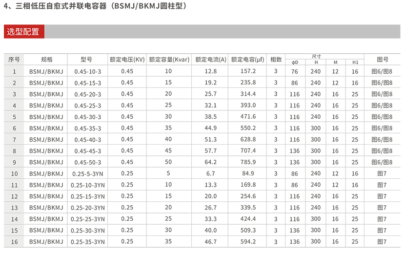The height and width of the screenshot is (258, 405).
Task: Click model cell 0.25-35-3YN
Action: coord(88,241)
